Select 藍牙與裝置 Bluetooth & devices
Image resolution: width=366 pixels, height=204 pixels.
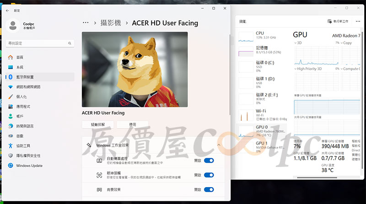click(40, 77)
